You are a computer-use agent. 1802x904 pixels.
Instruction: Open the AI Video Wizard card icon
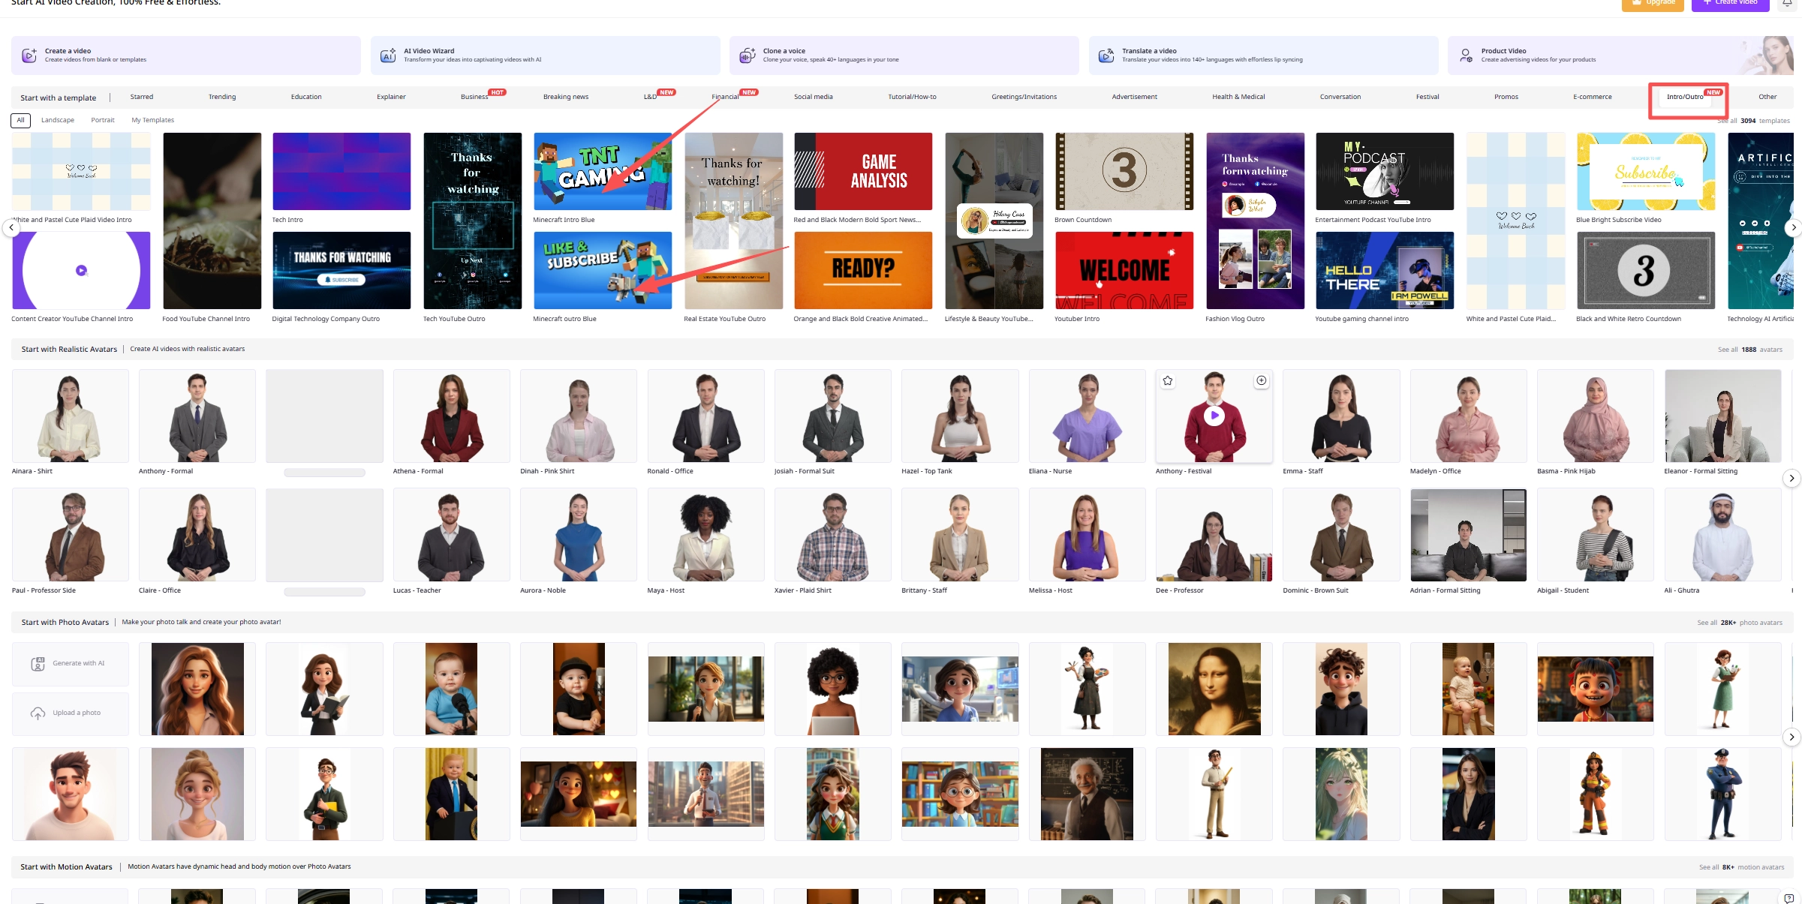(388, 56)
